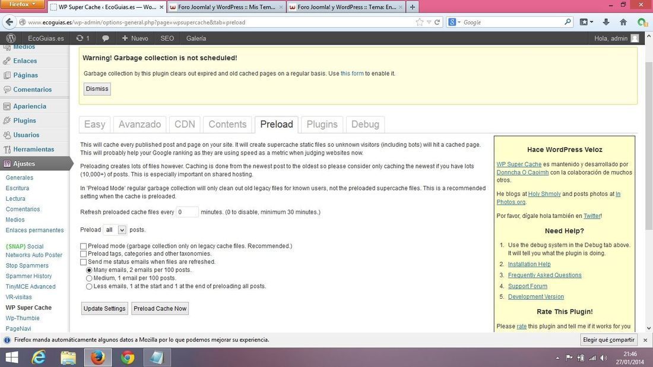
Task: Check Send me status emails option
Action: pyautogui.click(x=83, y=262)
